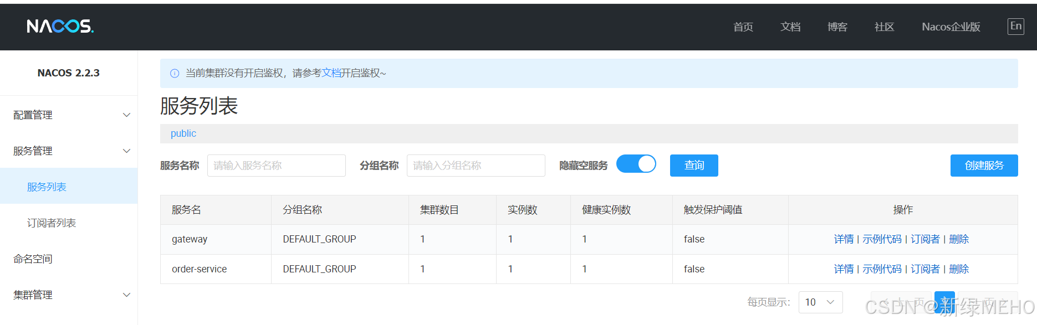Viewport: 1037px width, 325px height.
Task: Toggle the hide empty services switch
Action: coord(636,164)
